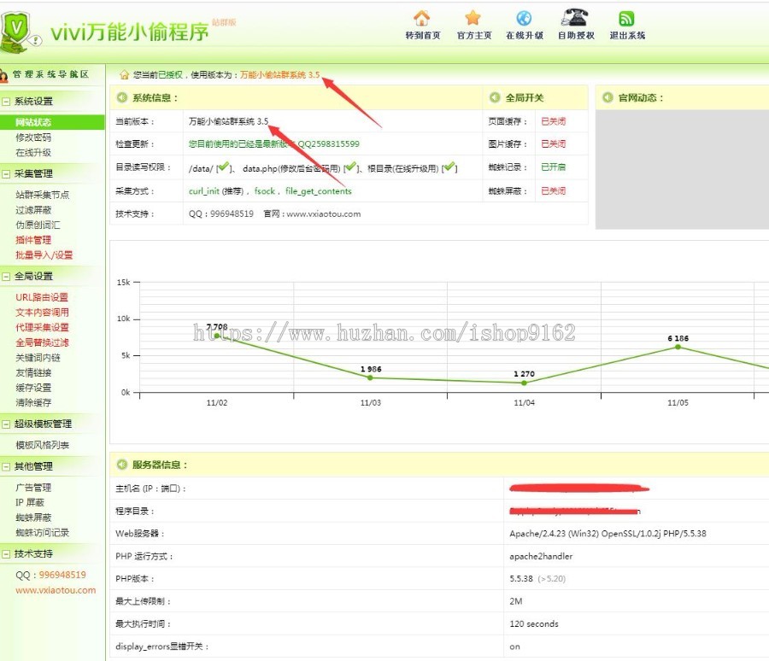Collapse the 技术支持 sidebar section
Image resolution: width=769 pixels, height=661 pixels.
coord(6,554)
